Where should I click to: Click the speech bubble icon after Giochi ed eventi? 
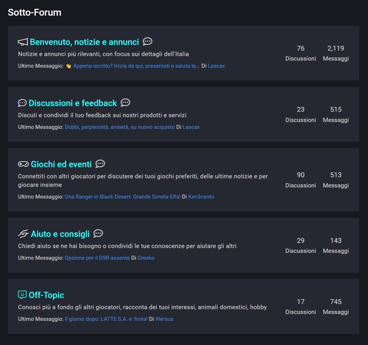point(100,164)
